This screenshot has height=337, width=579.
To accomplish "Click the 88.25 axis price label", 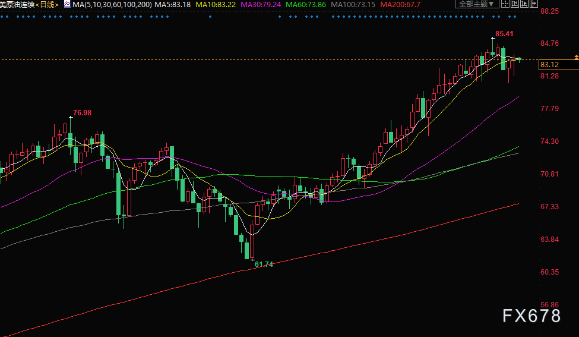I will click(549, 11).
